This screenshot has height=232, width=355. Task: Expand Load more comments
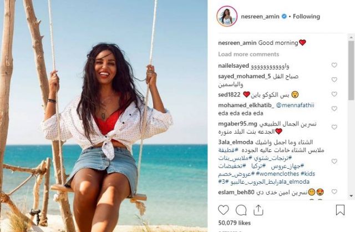click(x=248, y=54)
